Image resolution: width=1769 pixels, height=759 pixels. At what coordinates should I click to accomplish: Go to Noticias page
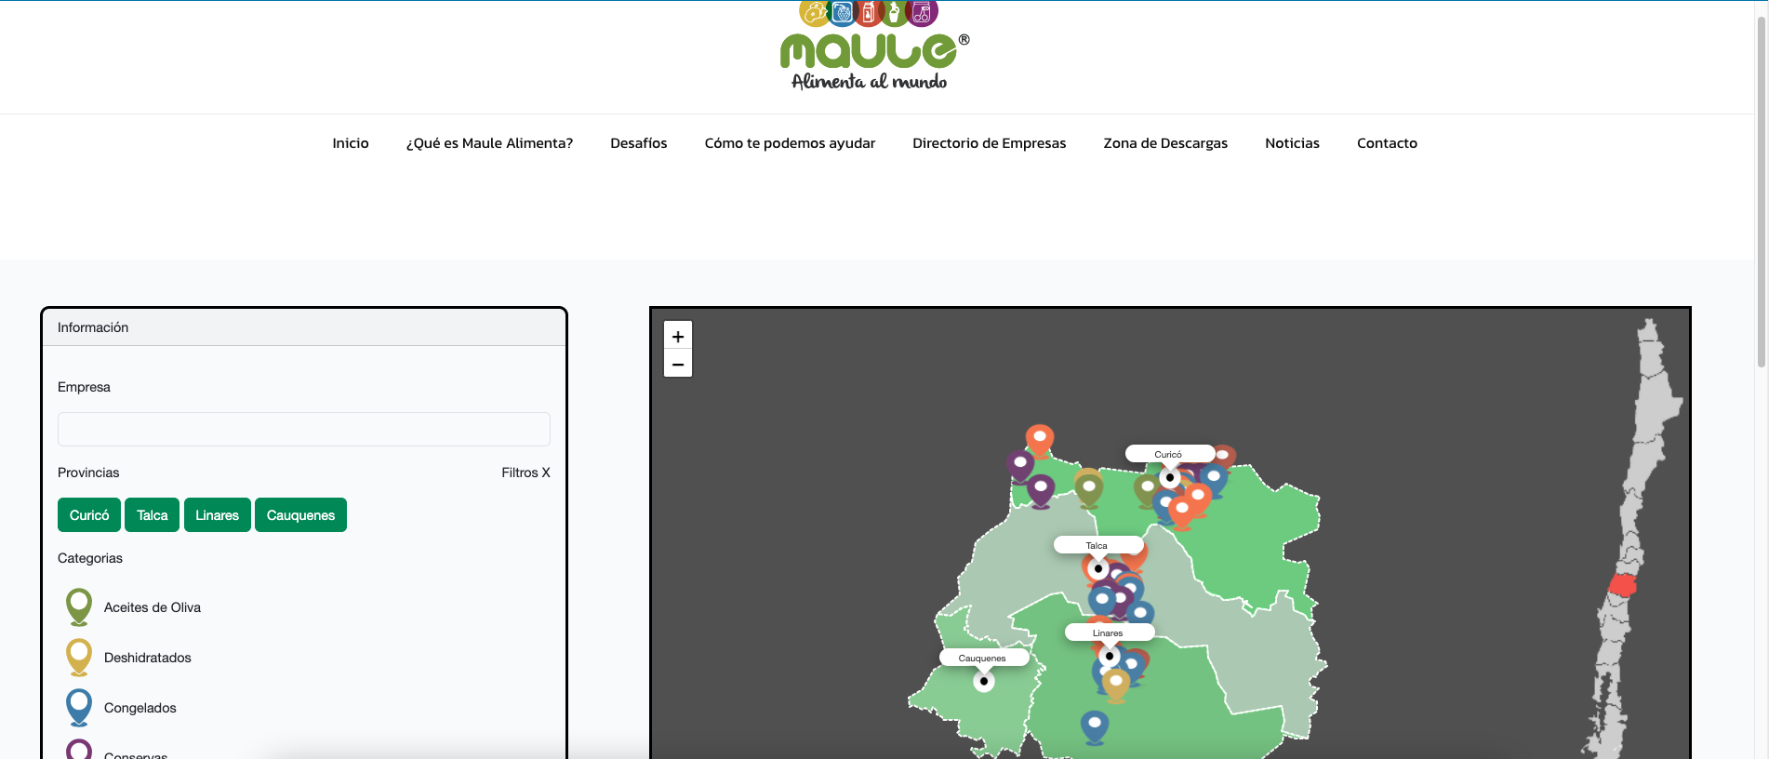click(x=1292, y=143)
